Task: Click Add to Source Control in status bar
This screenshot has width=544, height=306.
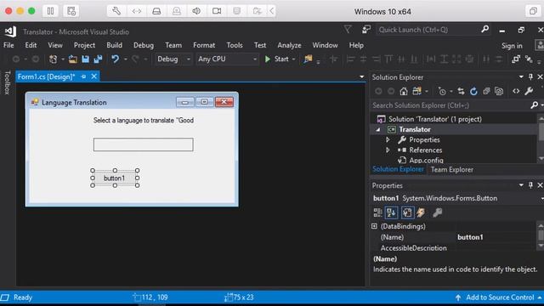Action: (500, 297)
